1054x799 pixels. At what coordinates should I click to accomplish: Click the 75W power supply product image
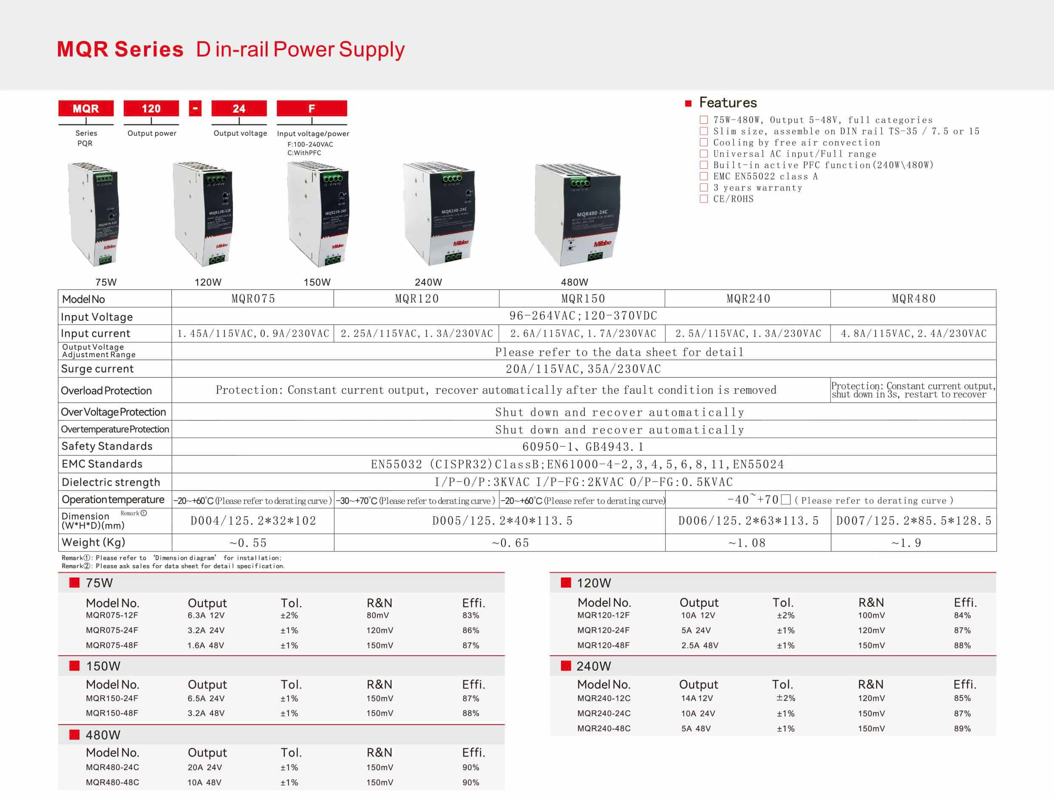click(x=93, y=214)
